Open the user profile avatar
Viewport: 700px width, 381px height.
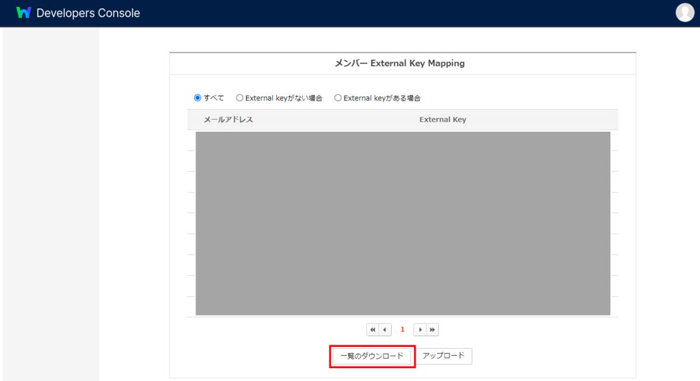coord(684,12)
